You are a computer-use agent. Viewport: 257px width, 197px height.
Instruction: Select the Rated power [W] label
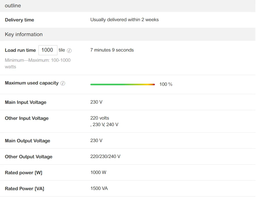[23, 173]
